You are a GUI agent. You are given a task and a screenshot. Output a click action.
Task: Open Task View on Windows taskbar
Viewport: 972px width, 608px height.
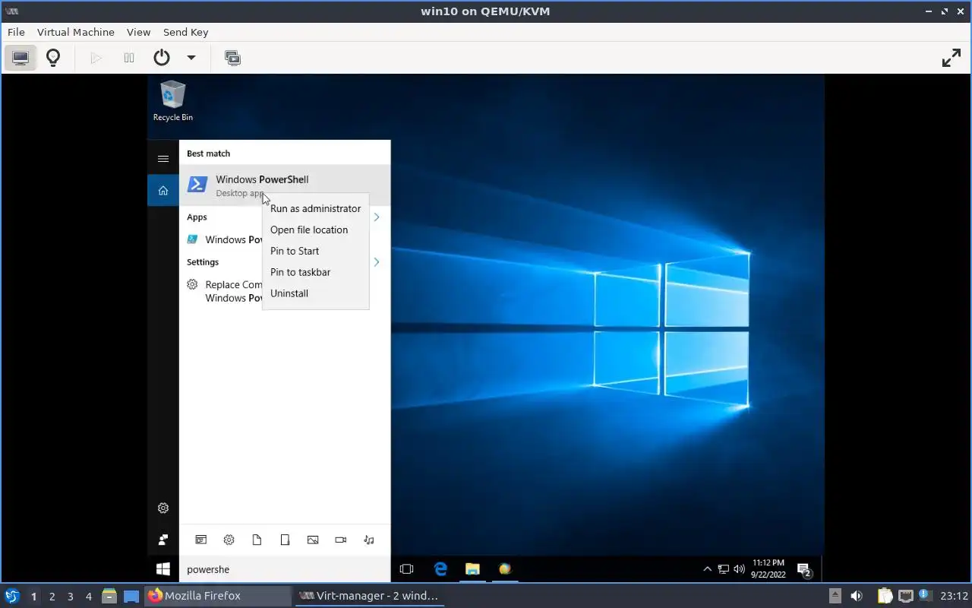[x=406, y=569]
